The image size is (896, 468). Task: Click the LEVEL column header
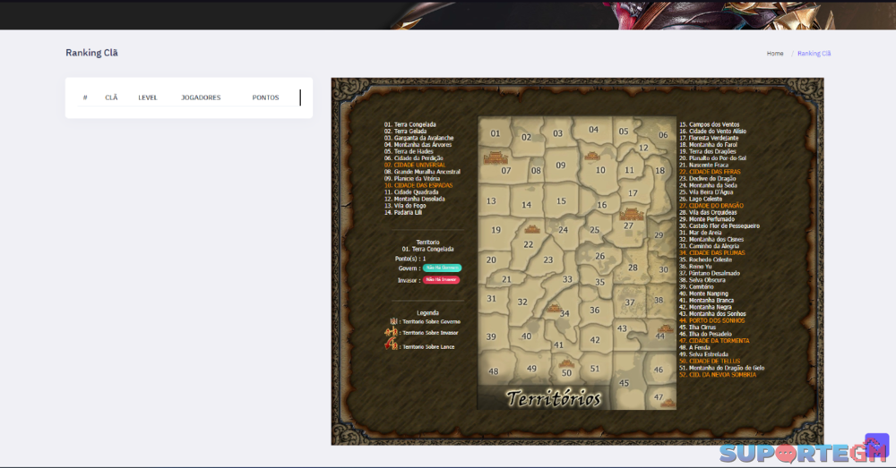(x=148, y=98)
